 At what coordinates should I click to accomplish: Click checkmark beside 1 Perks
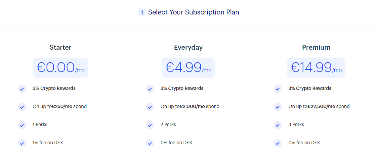pos(22,125)
